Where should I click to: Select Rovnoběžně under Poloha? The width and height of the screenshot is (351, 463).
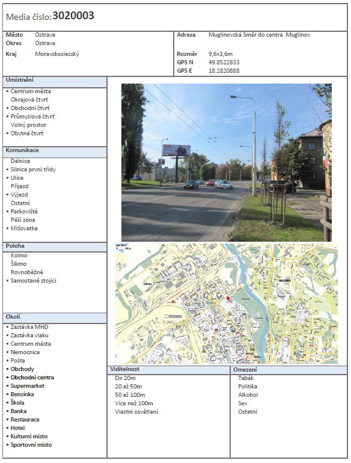pyautogui.click(x=27, y=272)
